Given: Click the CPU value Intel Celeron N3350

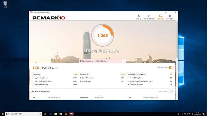Looking at the screenshot, I should pos(54,97).
